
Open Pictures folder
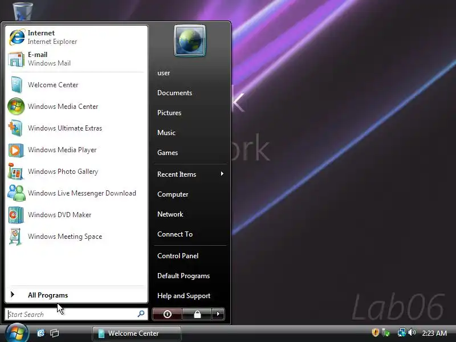point(169,113)
